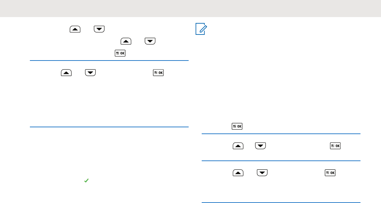Click the up arrow in the right column's bottom step
381x203 pixels.
click(238, 173)
